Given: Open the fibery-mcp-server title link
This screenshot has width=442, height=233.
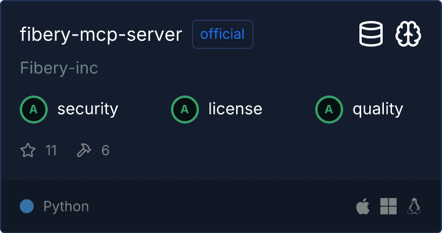Looking at the screenshot, I should (x=101, y=34).
